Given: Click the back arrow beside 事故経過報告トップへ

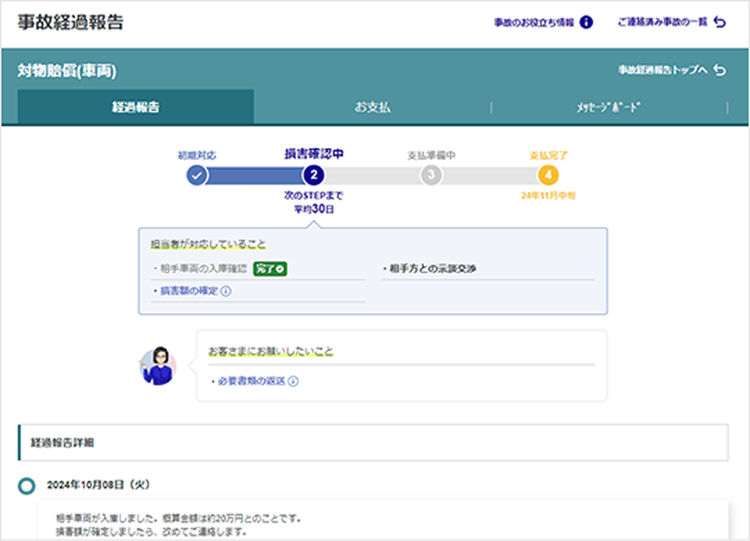Looking at the screenshot, I should [x=721, y=70].
